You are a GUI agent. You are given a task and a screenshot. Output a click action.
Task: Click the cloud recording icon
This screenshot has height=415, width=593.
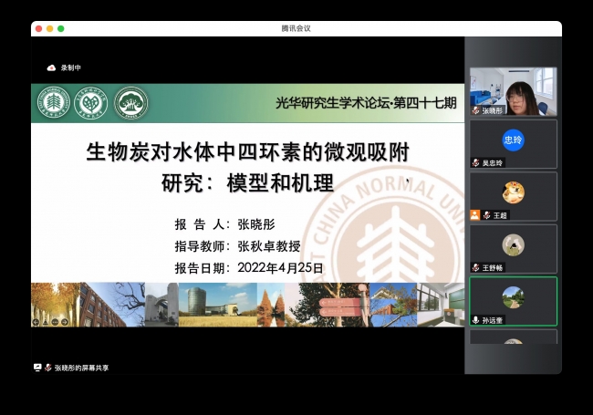(51, 67)
